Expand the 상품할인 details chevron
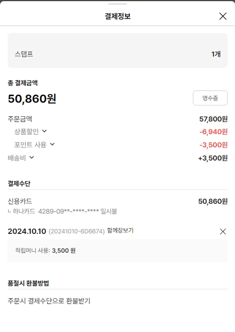Image resolution: width=235 pixels, height=332 pixels. tap(44, 131)
